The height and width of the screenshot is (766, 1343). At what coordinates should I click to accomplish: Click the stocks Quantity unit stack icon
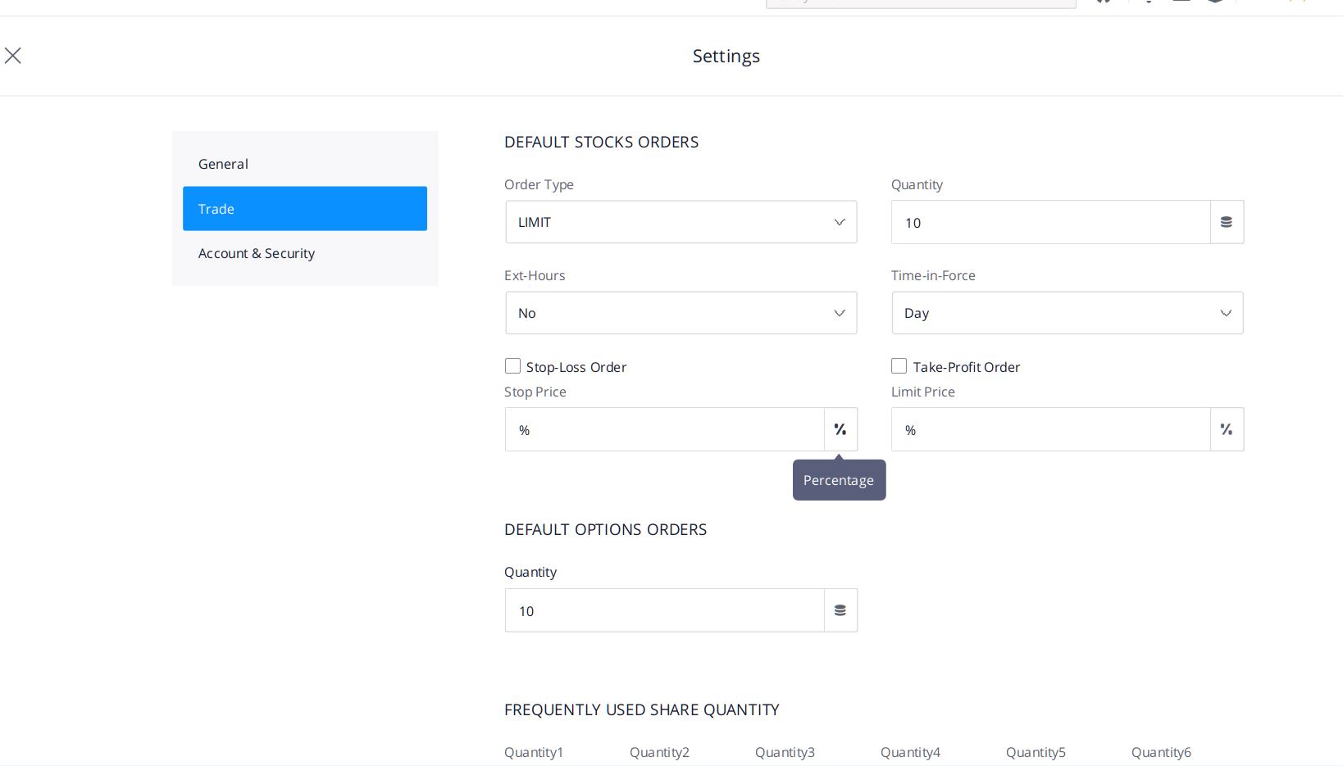(x=1227, y=222)
